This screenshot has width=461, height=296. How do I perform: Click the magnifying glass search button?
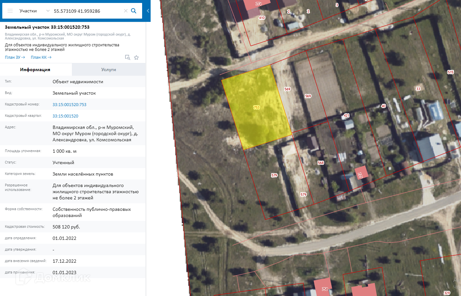134,11
